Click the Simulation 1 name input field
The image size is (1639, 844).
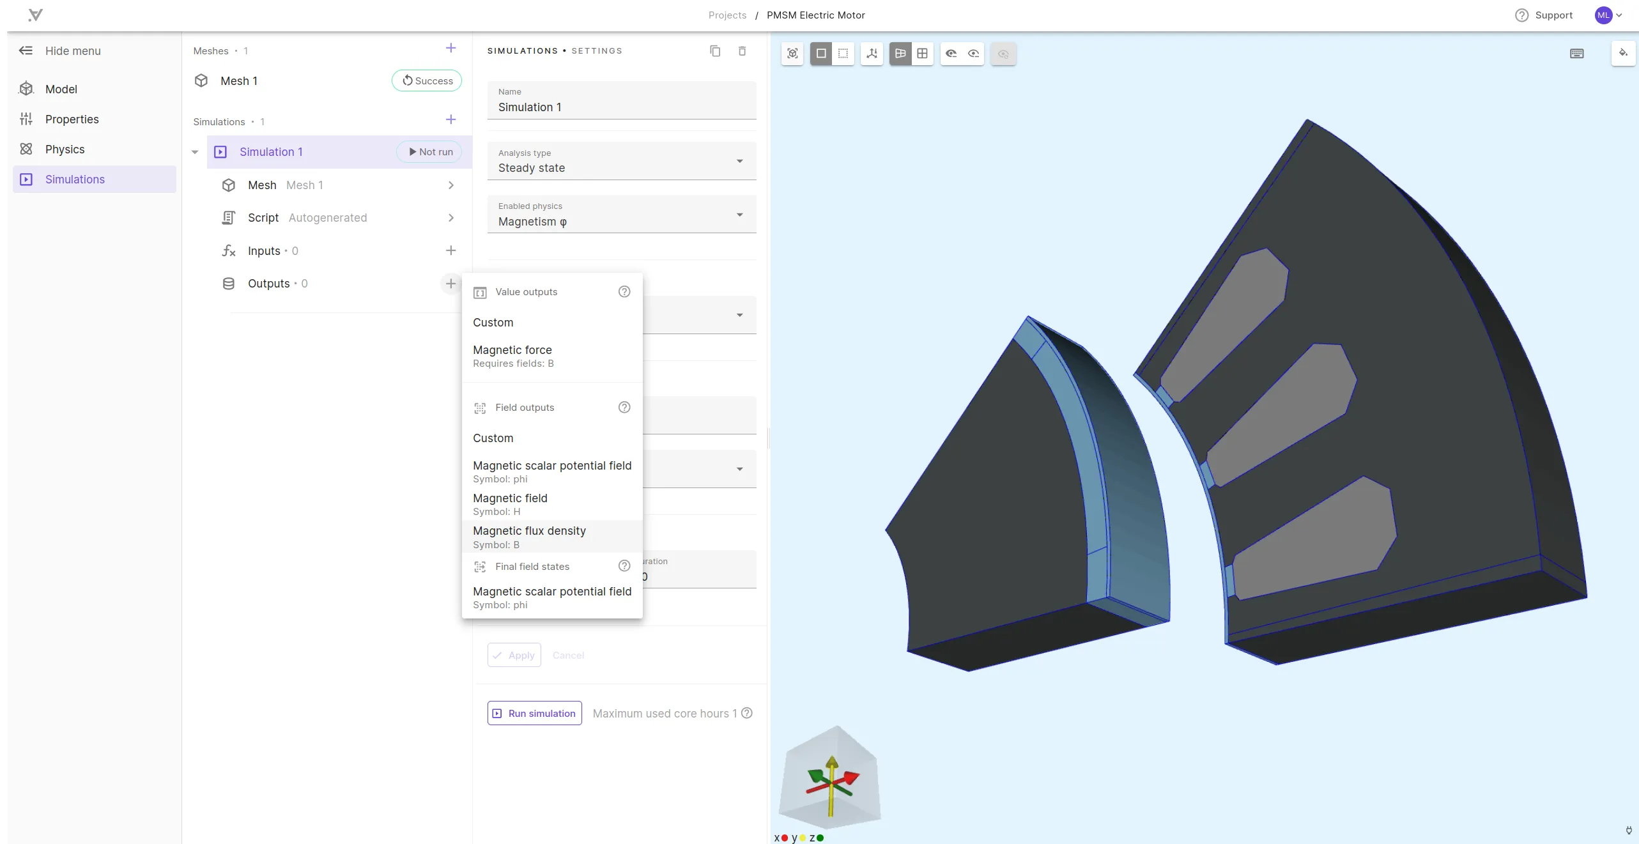pos(622,100)
